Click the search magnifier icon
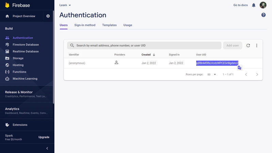 pos(72,46)
